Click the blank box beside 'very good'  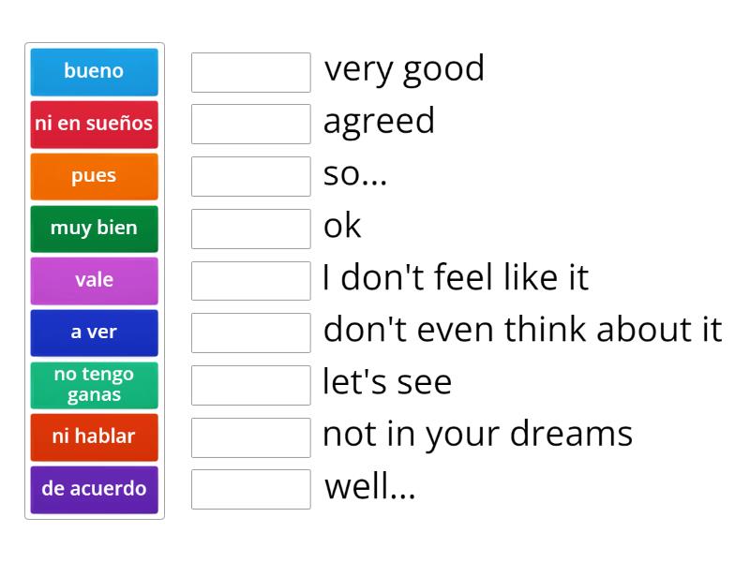tap(250, 72)
